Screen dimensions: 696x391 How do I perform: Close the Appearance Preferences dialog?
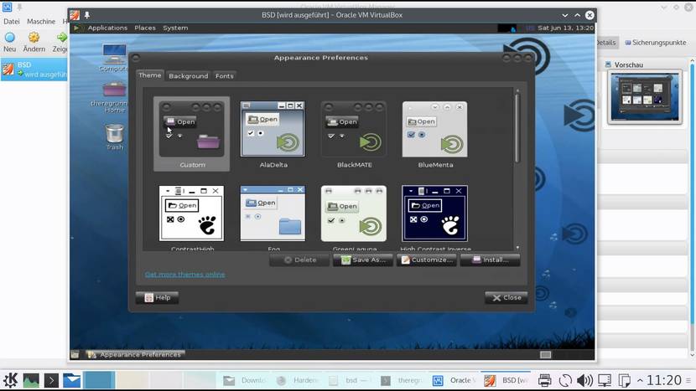[x=506, y=297]
